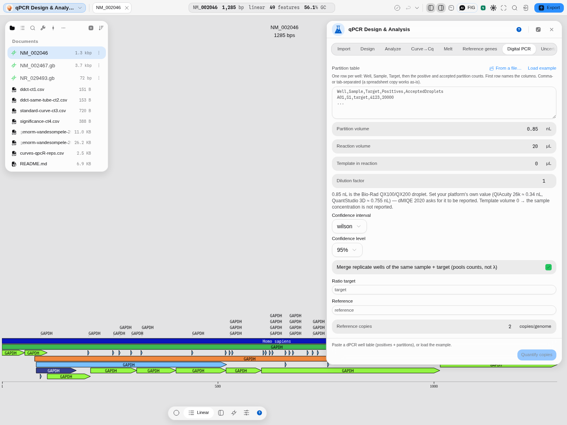Click the Partition table text area

(444, 103)
